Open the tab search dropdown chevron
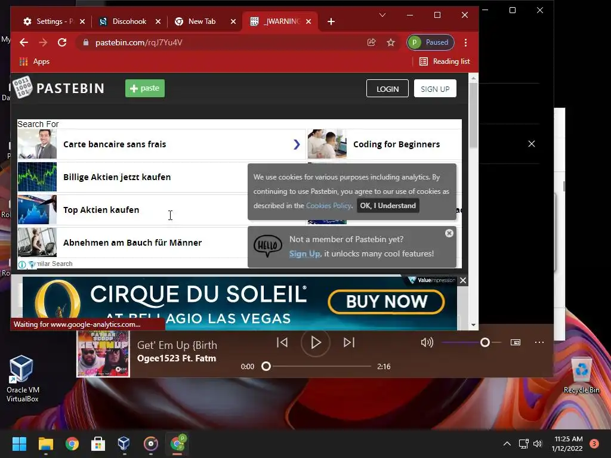This screenshot has width=611, height=458. (382, 15)
